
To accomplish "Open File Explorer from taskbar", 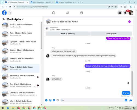I will [13, 108].
